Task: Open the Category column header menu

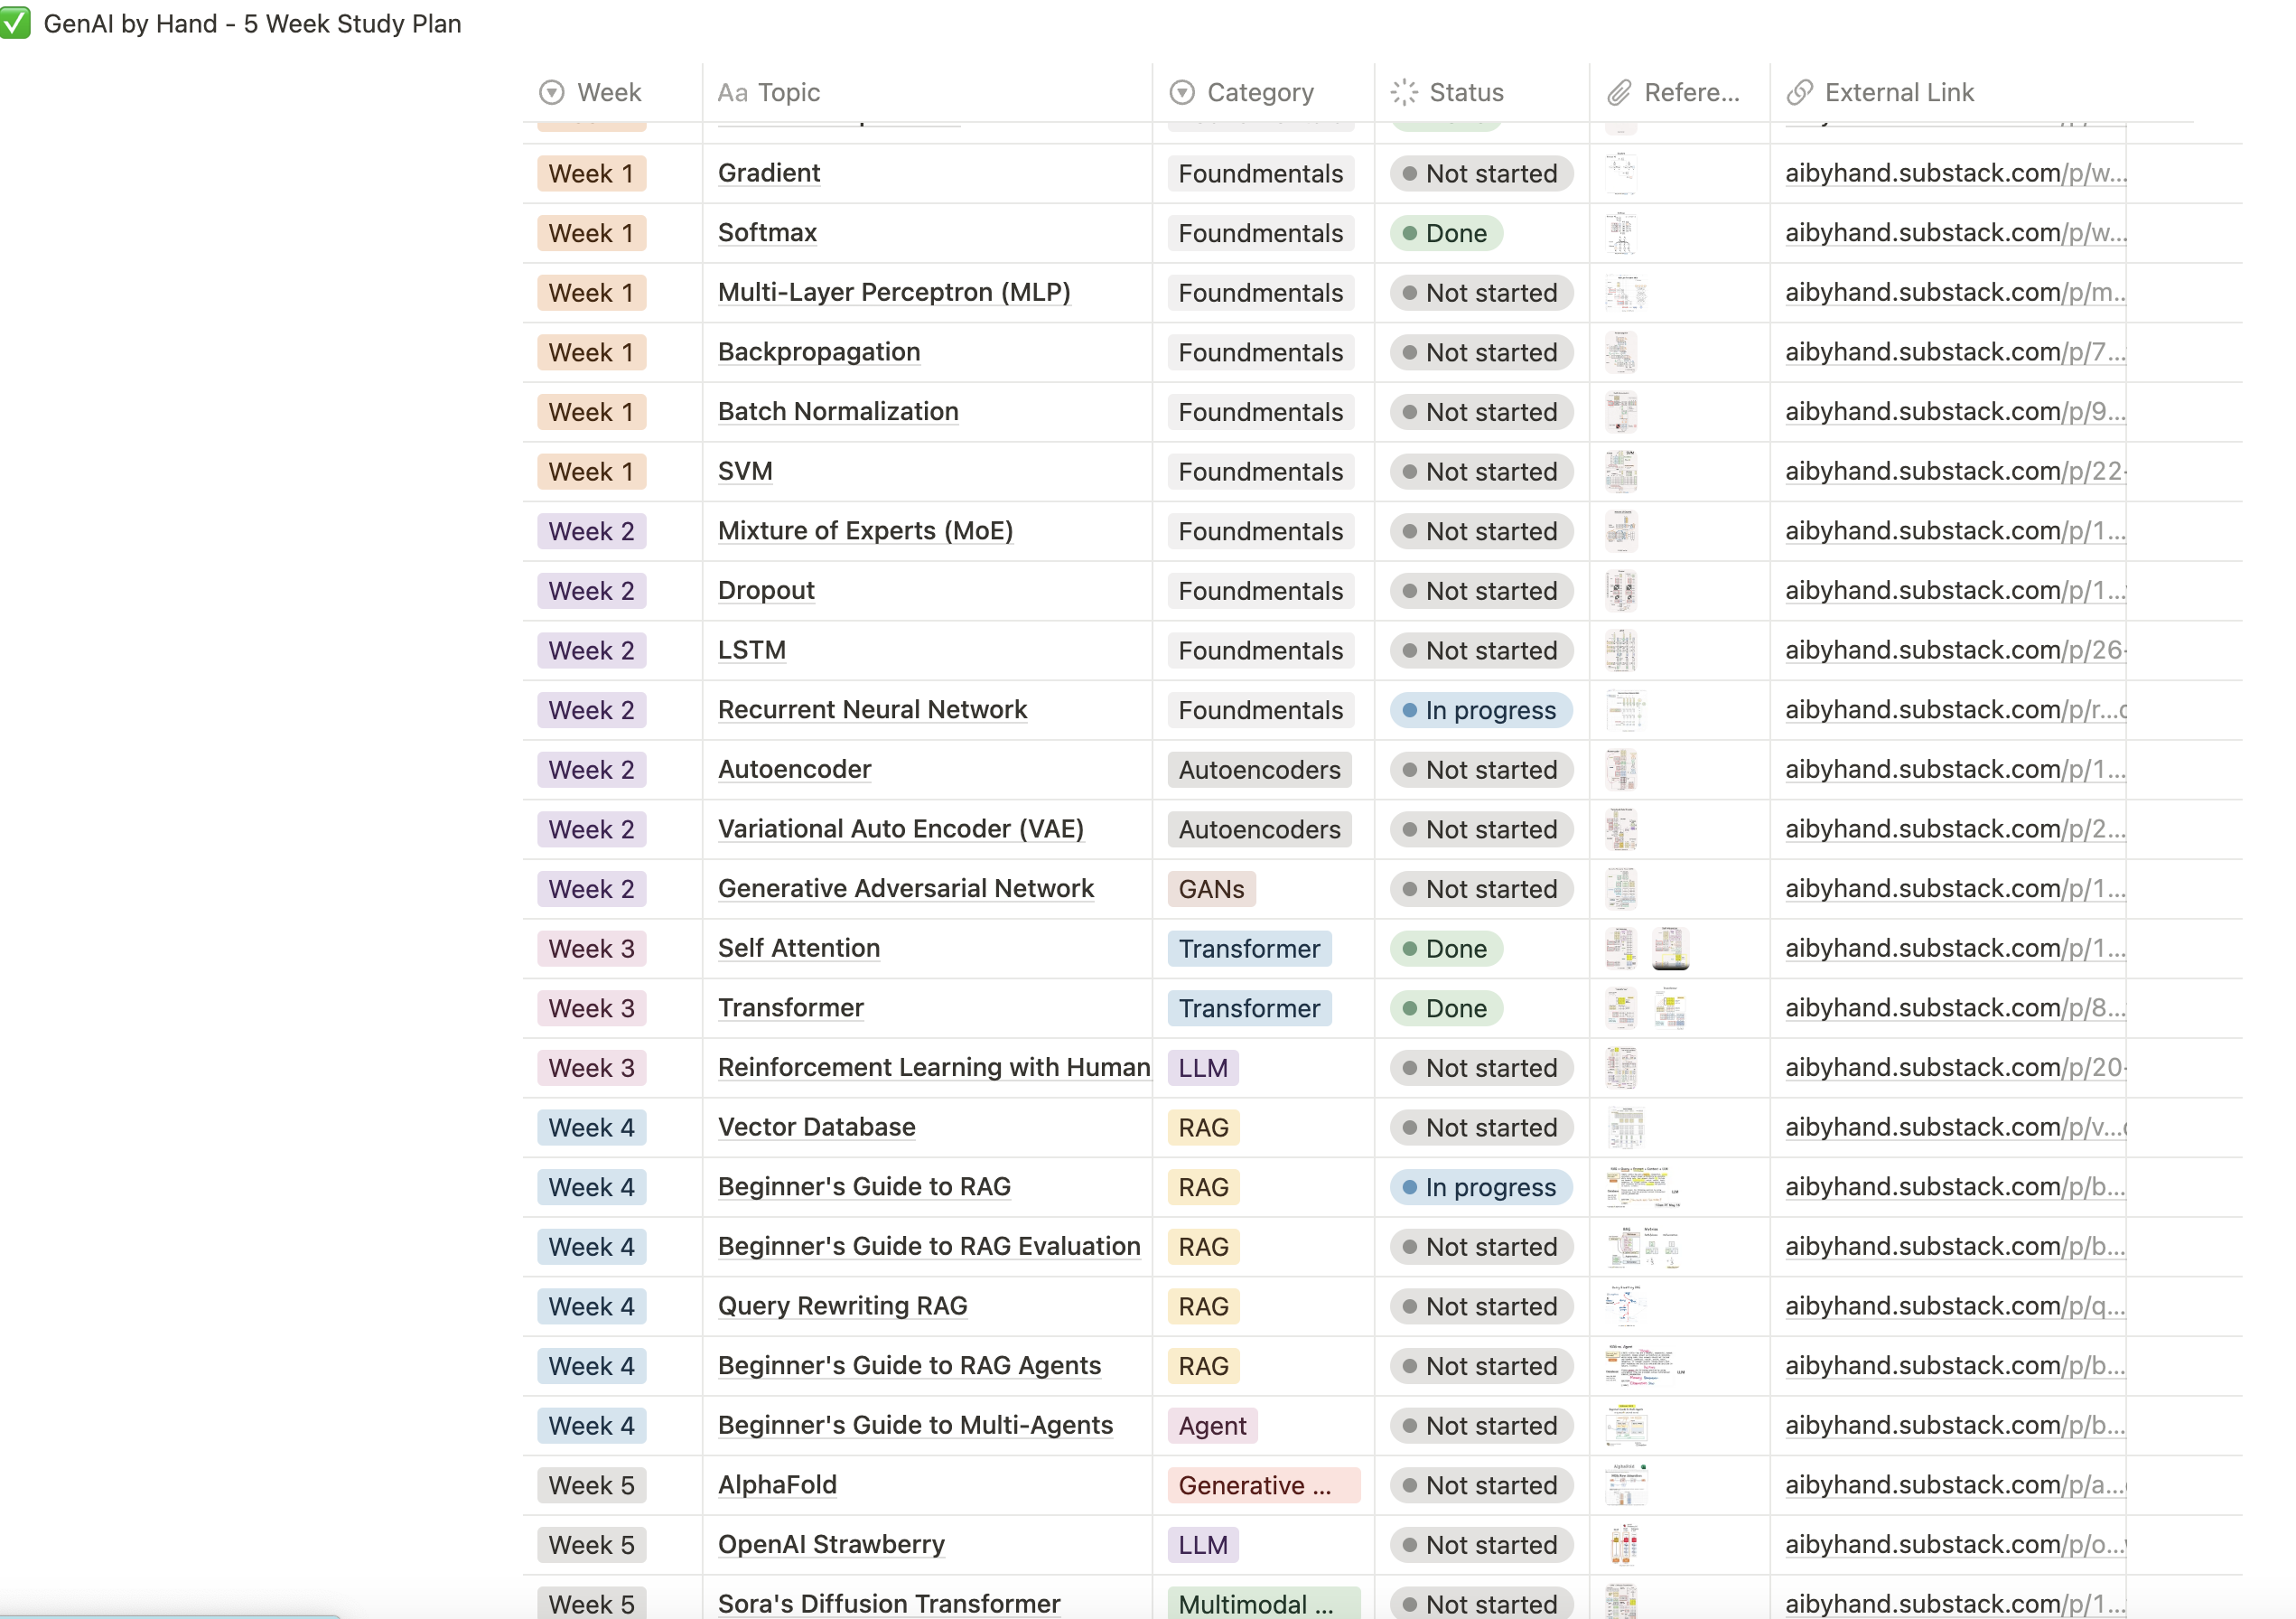Action: pyautogui.click(x=1263, y=93)
